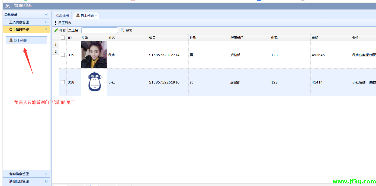Click the magnifier 搜索 icon
The height and width of the screenshot is (186, 376).
(123, 30)
